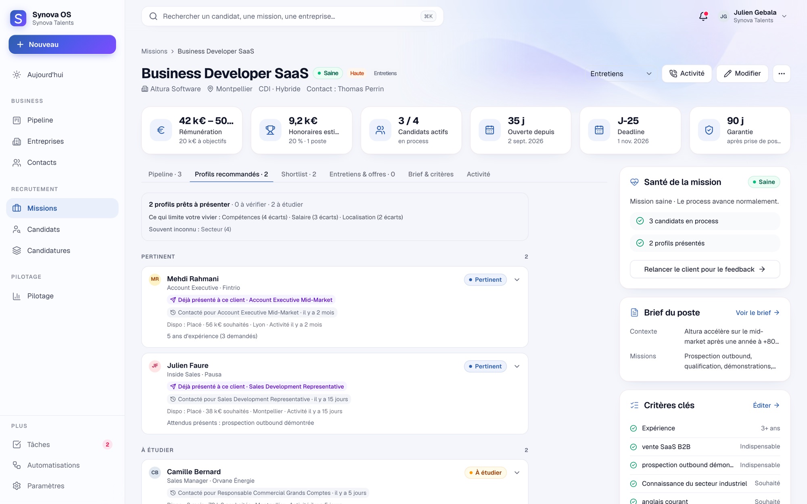Viewport: 807px width, 504px height.
Task: Click the search magnifier icon
Action: click(153, 17)
